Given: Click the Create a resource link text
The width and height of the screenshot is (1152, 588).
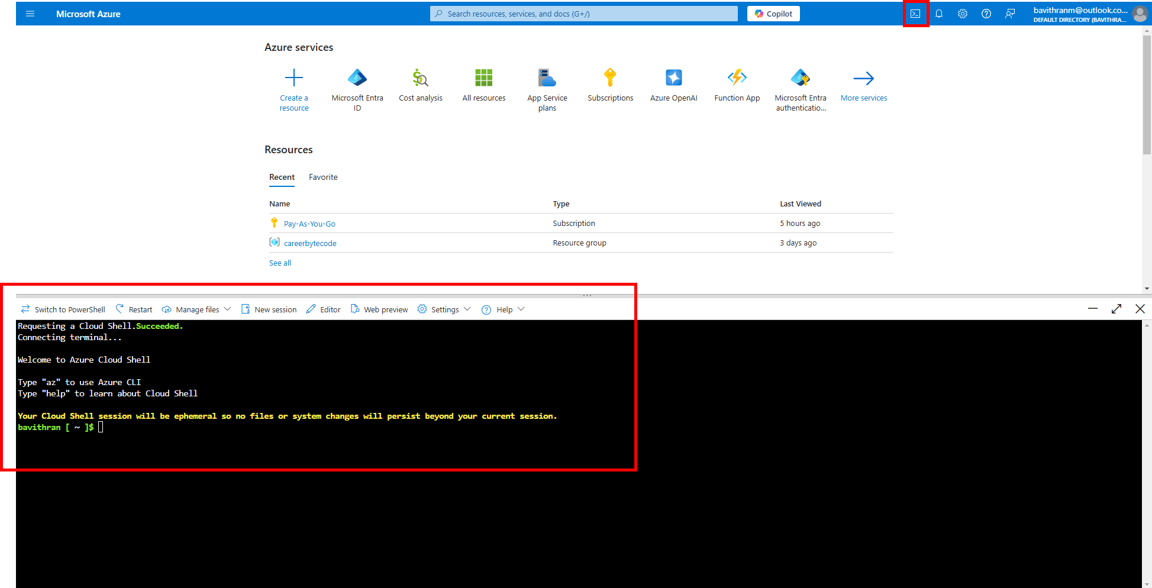Looking at the screenshot, I should 294,103.
